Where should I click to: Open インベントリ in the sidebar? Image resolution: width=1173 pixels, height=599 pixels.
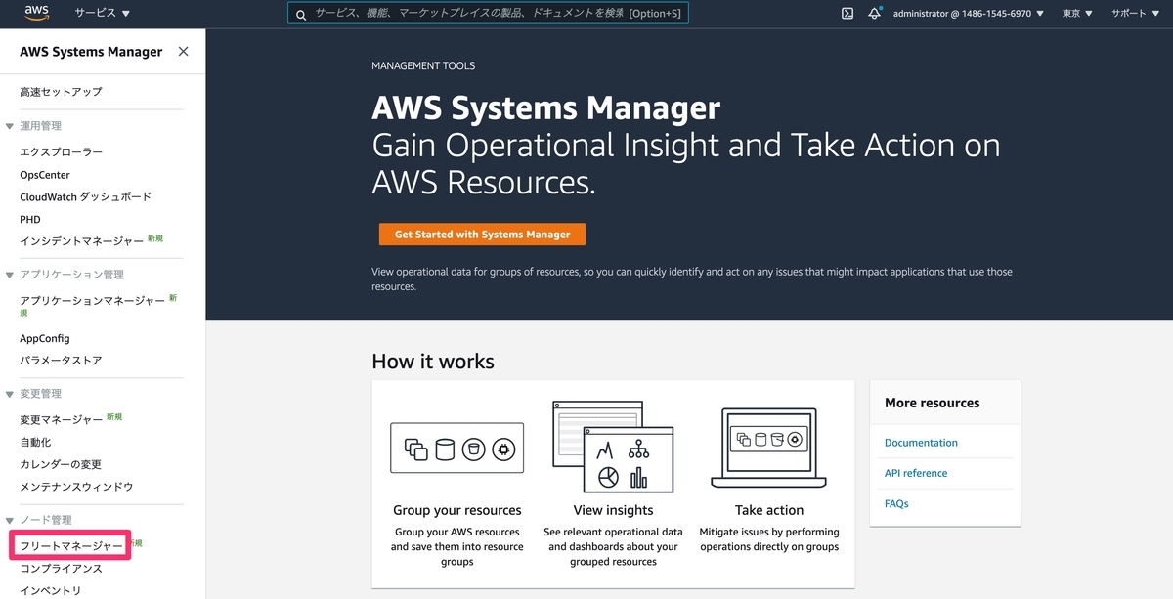(51, 590)
